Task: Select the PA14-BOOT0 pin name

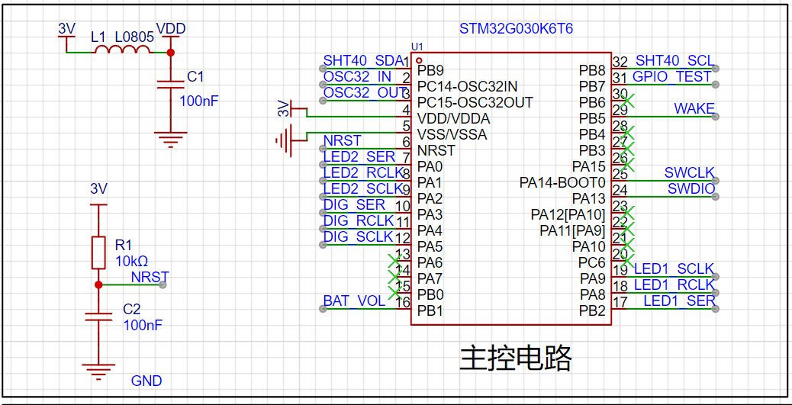Action: point(562,182)
